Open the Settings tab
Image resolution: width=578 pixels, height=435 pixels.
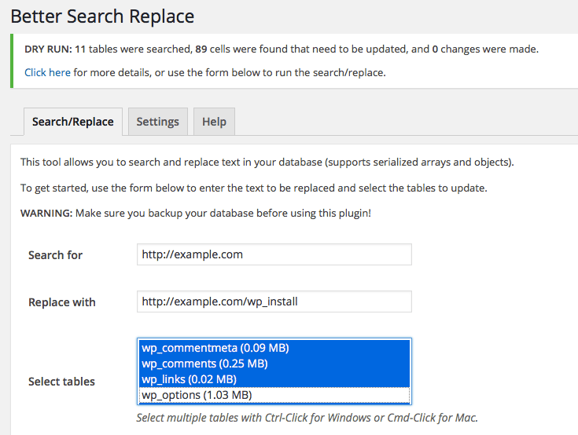[157, 122]
